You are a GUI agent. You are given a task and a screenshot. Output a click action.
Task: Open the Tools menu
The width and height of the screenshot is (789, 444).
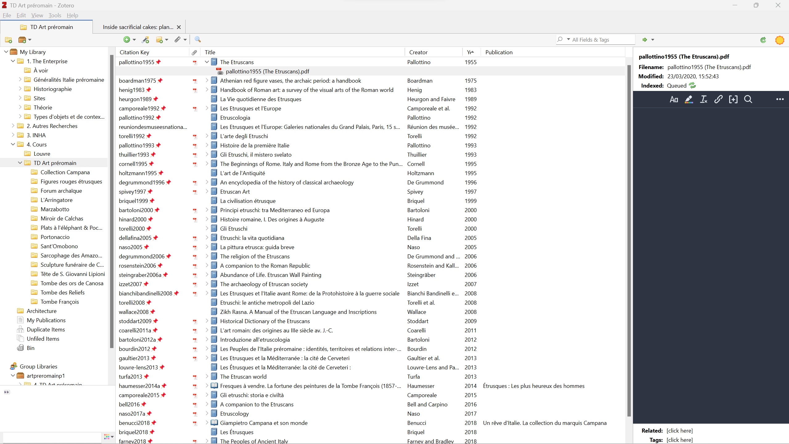pos(55,15)
